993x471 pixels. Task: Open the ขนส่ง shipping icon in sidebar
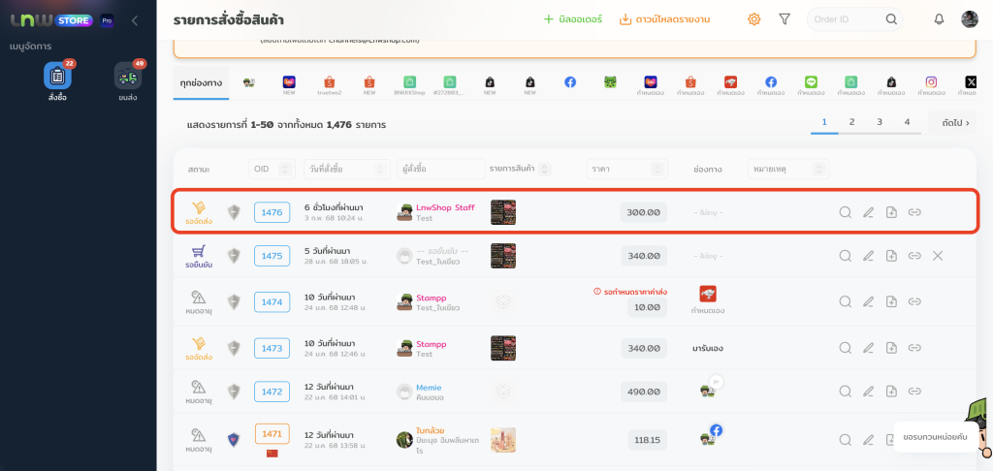(x=127, y=77)
